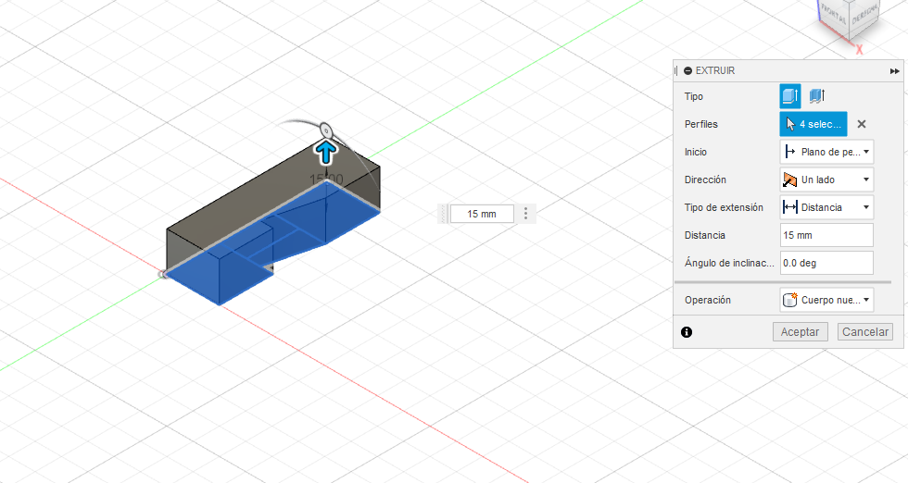Open the three-dot menu beside the 15 mm box

coord(526,214)
